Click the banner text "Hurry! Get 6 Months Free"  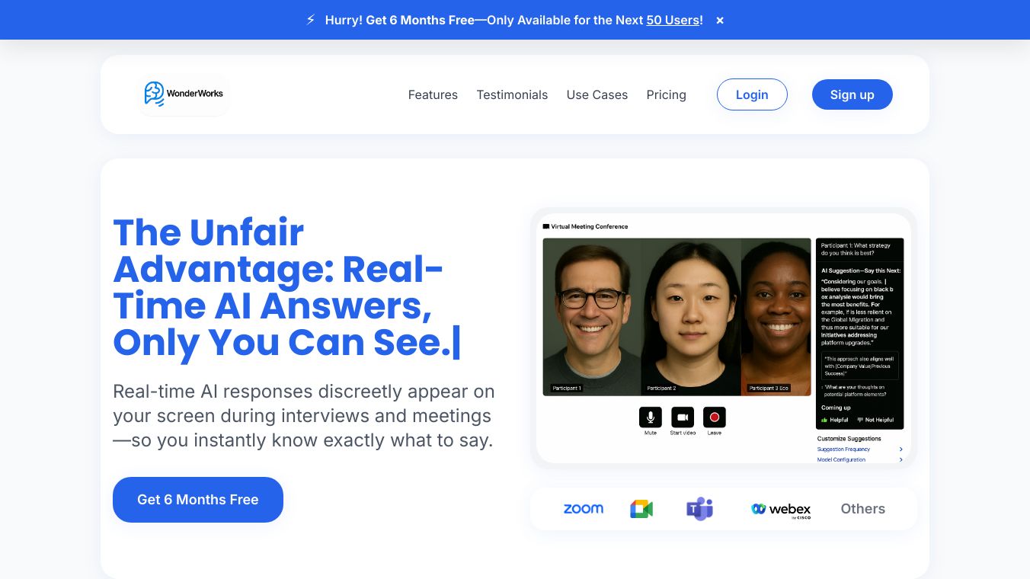pyautogui.click(x=400, y=21)
